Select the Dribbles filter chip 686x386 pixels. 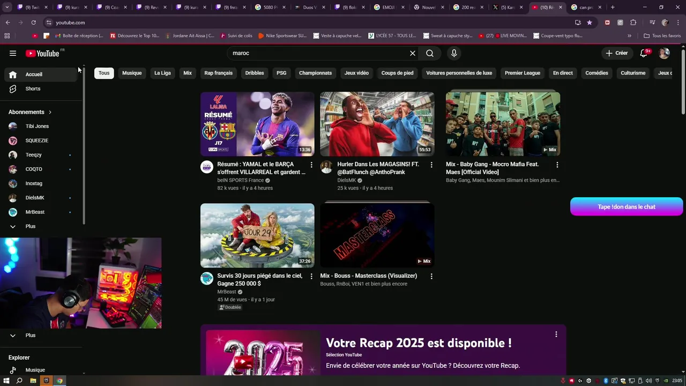255,73
